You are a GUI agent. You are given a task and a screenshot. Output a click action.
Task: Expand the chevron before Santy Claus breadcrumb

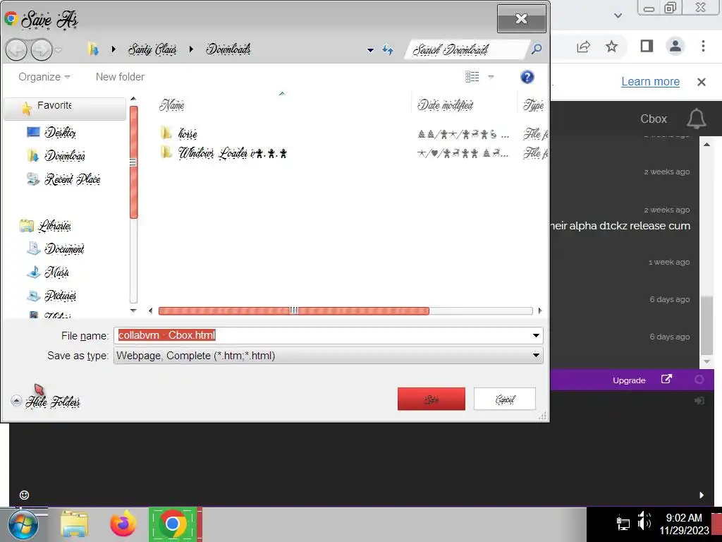coord(114,49)
